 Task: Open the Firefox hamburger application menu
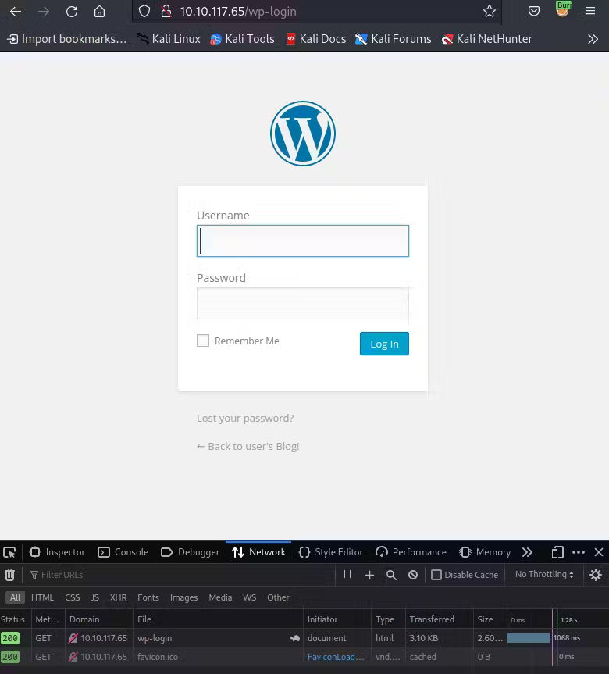pyautogui.click(x=590, y=11)
